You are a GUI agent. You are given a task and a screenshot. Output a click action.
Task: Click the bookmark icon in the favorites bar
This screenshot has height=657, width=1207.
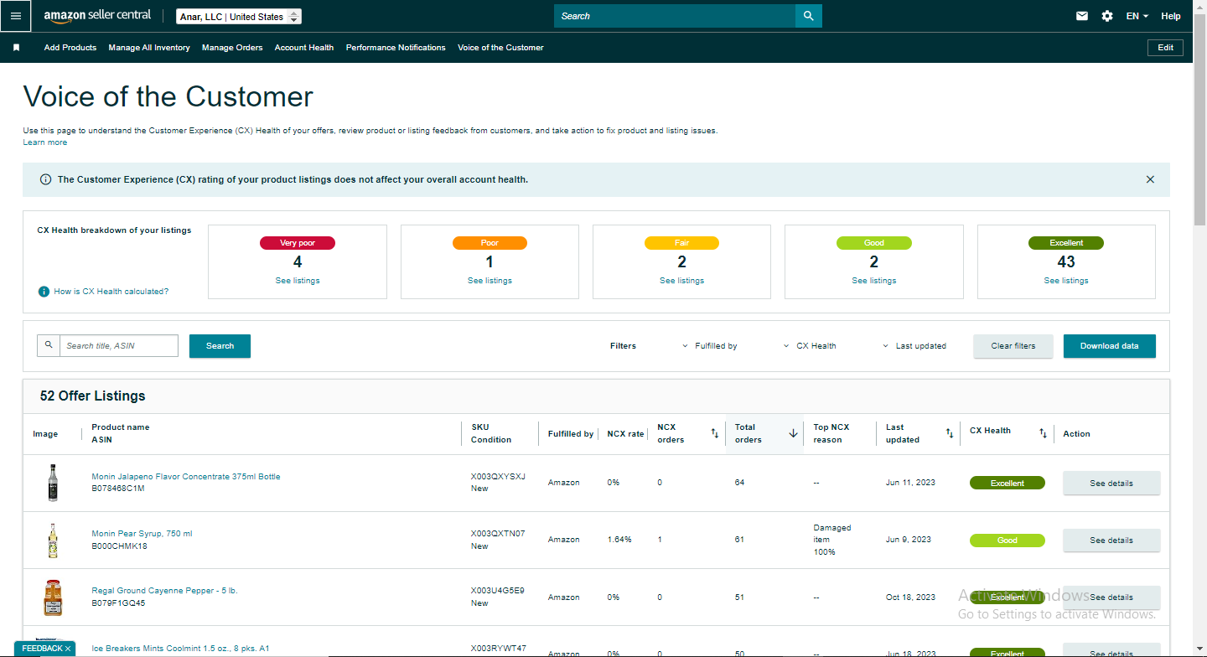[16, 48]
